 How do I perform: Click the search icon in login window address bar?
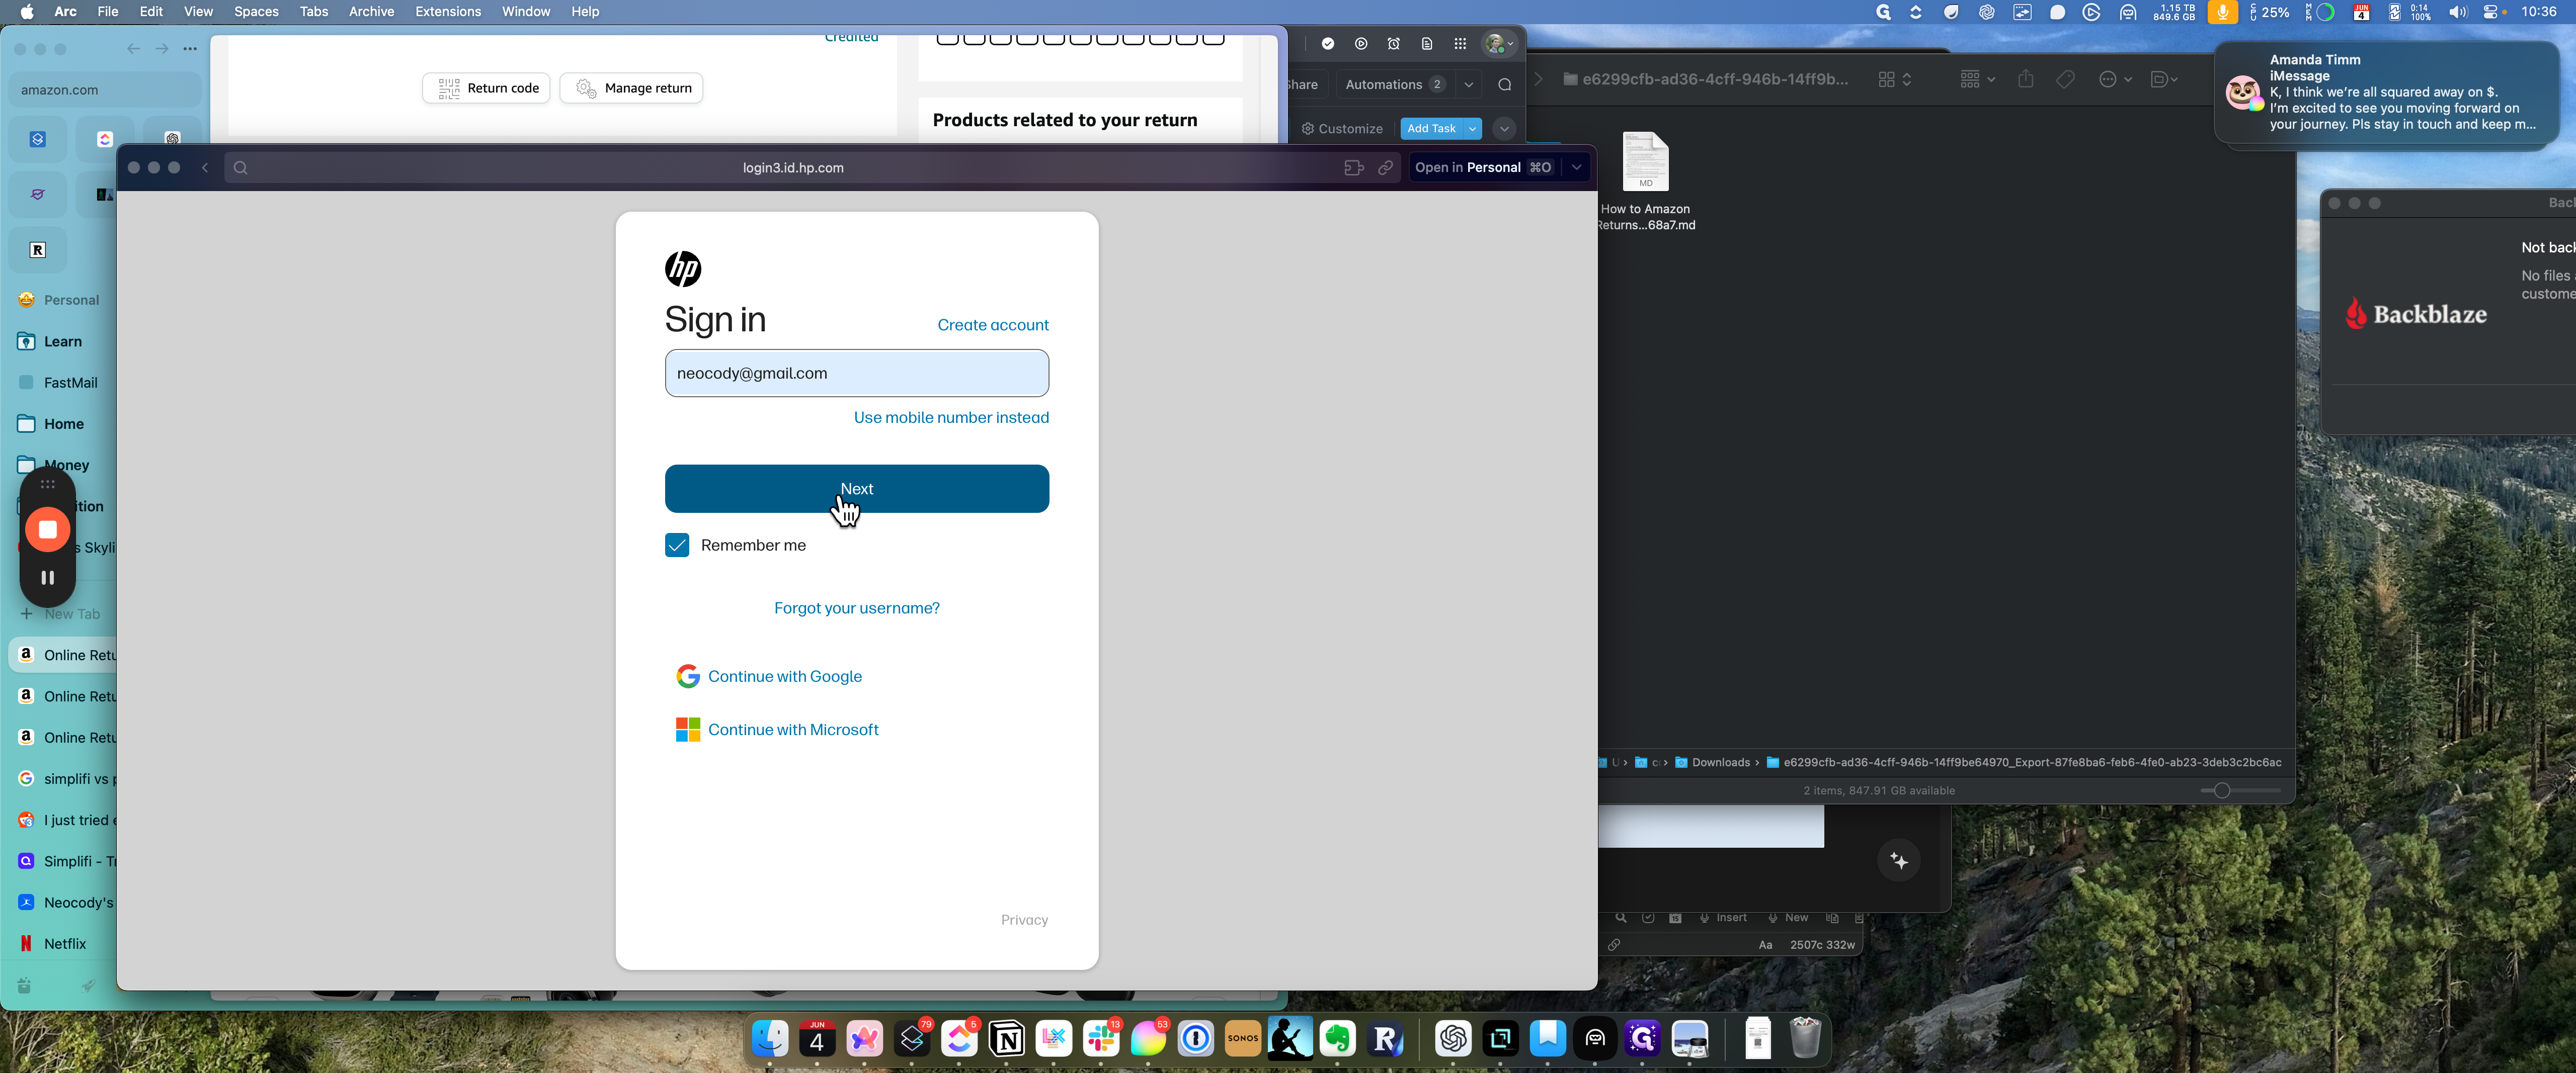[x=240, y=168]
